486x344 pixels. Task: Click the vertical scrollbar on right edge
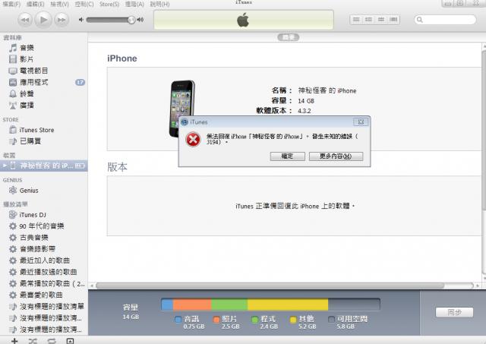(484, 130)
